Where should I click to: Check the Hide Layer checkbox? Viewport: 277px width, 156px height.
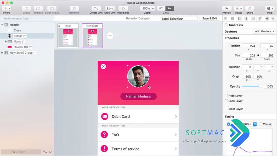coord(226,96)
